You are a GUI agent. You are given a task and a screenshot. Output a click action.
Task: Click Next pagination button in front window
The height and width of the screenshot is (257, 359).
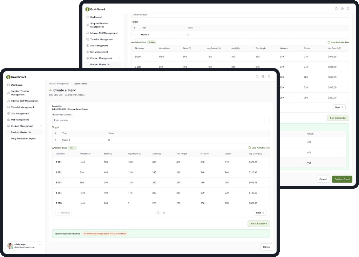tap(260, 213)
